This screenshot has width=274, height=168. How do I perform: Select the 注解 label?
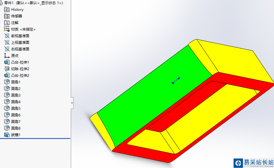coord(15,23)
